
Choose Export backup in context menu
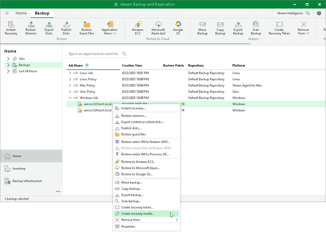pyautogui.click(x=147, y=195)
